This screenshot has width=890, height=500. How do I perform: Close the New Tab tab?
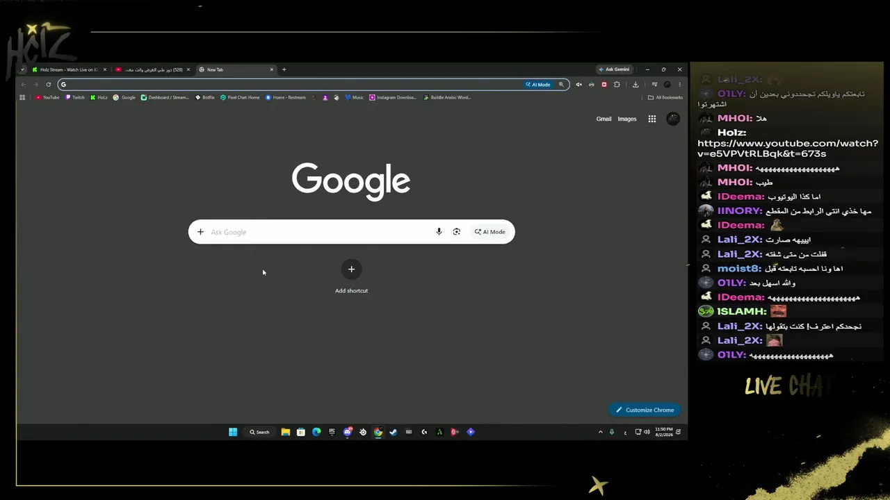point(272,69)
